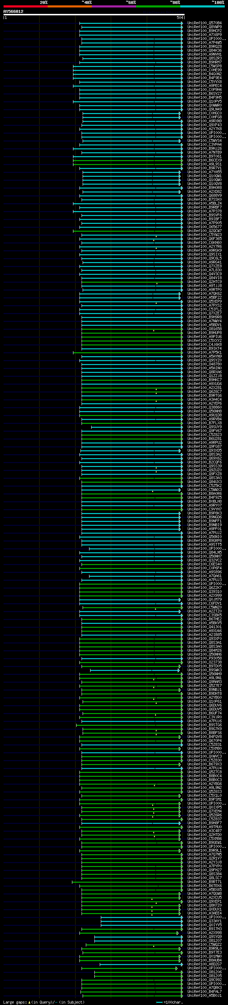Click the UniRef100_A7QK62 label
Viewport: 228px width, 1005px height.
click(x=204, y=293)
